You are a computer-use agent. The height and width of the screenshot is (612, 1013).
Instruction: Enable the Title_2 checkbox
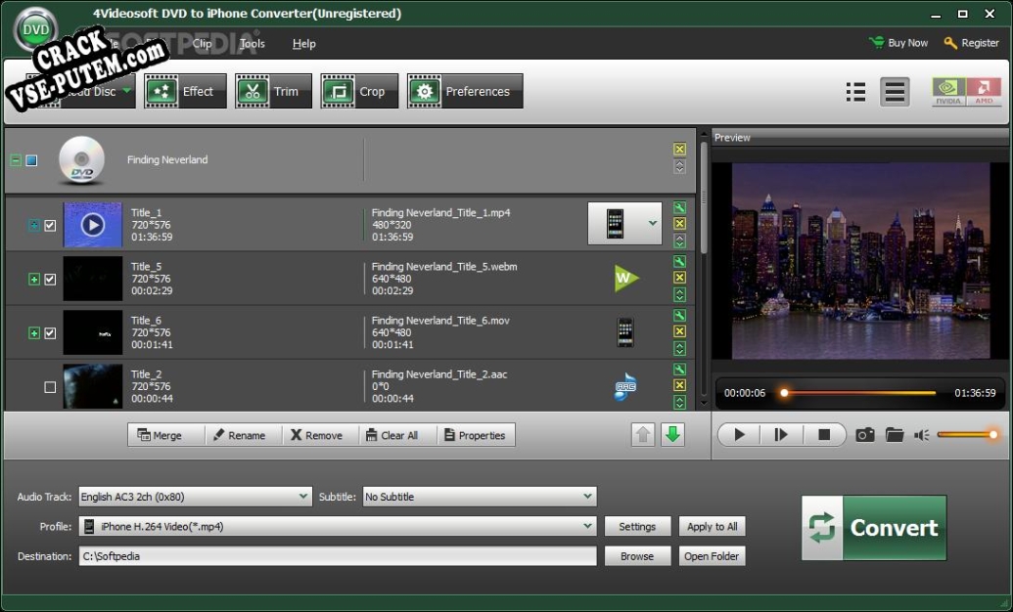(x=50, y=387)
